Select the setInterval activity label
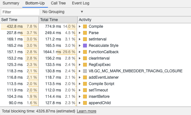 click(97, 39)
